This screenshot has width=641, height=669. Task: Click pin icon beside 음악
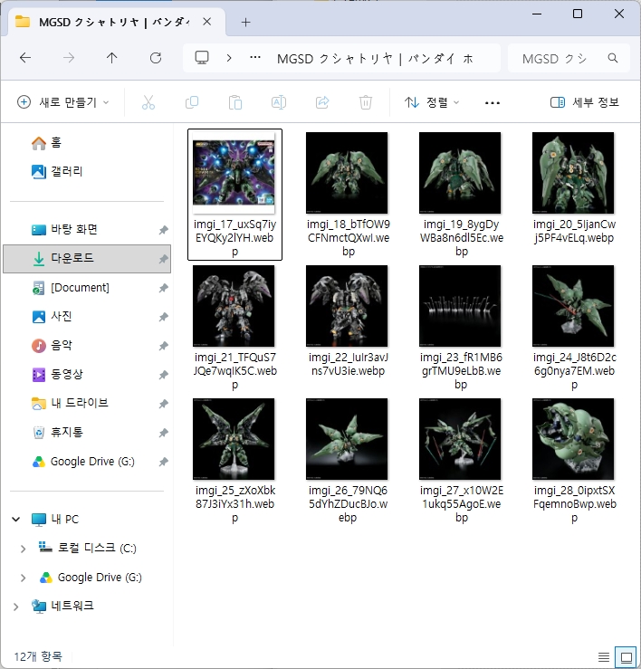[163, 346]
